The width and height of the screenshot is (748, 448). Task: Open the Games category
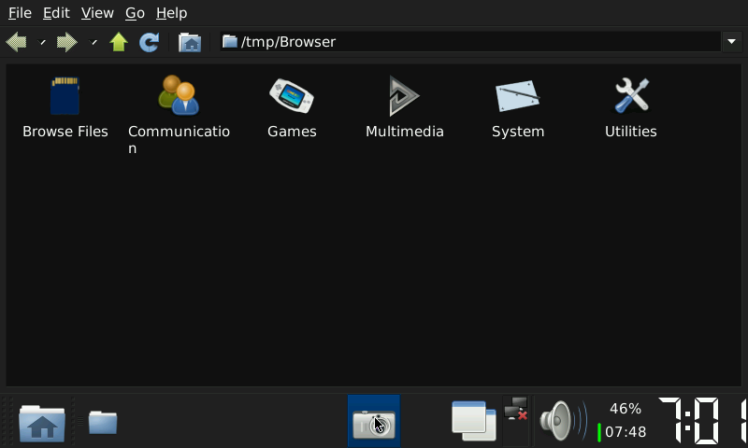tap(292, 96)
